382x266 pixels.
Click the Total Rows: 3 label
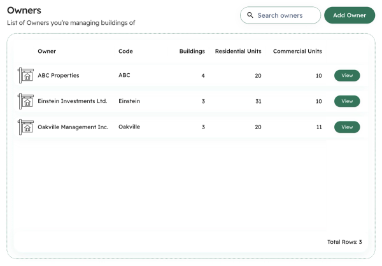(x=344, y=242)
